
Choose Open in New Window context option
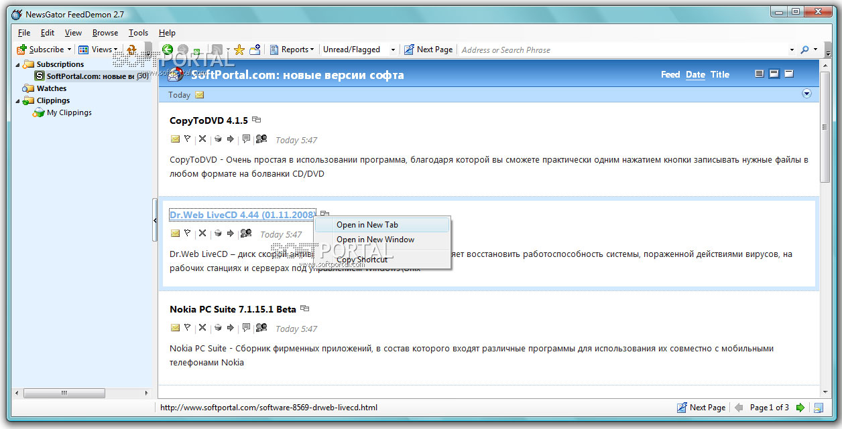point(383,240)
